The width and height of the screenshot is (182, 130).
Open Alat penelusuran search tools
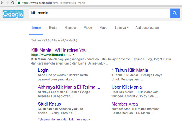click(x=147, y=28)
